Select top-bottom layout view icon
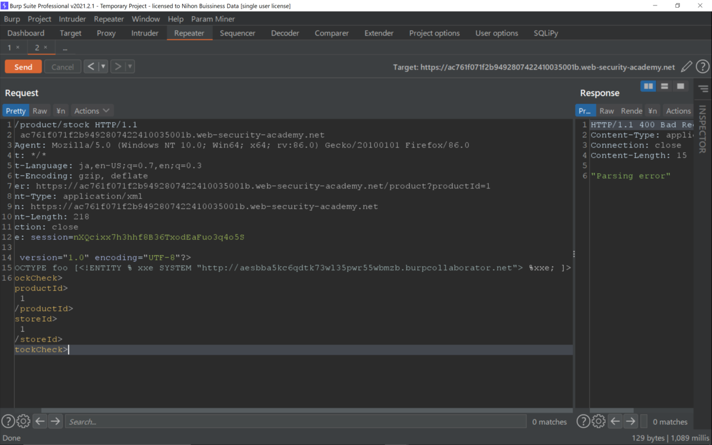The width and height of the screenshot is (712, 445). tap(665, 87)
